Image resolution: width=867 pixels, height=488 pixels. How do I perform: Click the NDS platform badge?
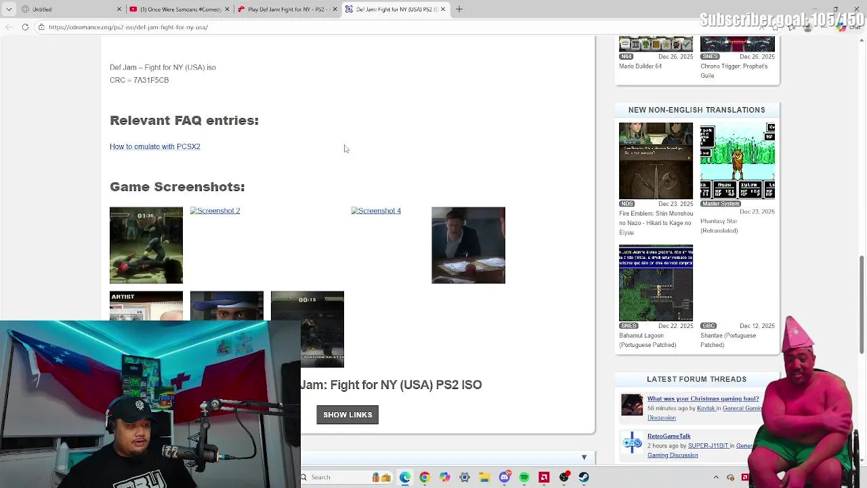coord(627,203)
